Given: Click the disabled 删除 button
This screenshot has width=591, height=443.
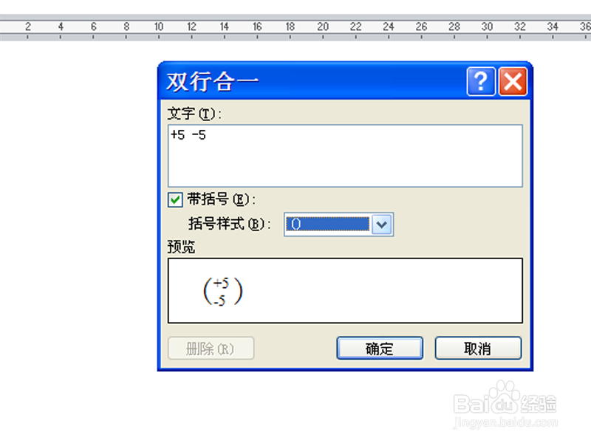Looking at the screenshot, I should (211, 348).
